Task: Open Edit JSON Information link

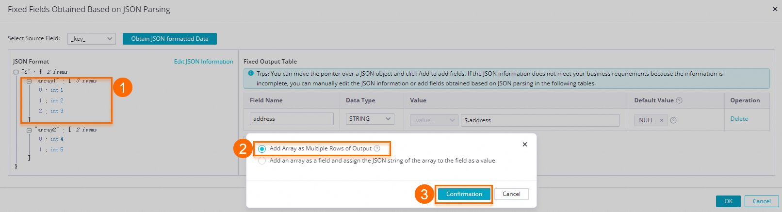Action: 204,62
